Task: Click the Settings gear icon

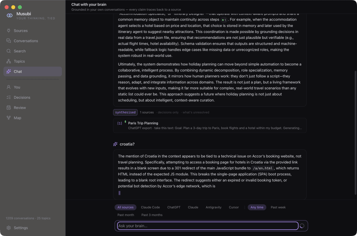Action: tap(9, 228)
